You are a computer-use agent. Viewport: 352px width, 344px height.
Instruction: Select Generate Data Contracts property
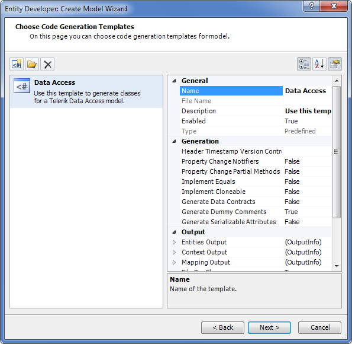click(x=231, y=202)
